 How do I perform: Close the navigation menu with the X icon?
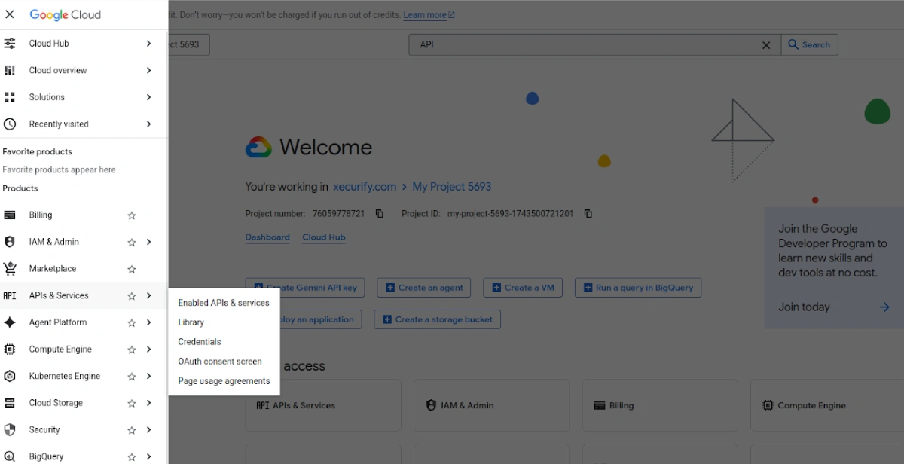10,14
